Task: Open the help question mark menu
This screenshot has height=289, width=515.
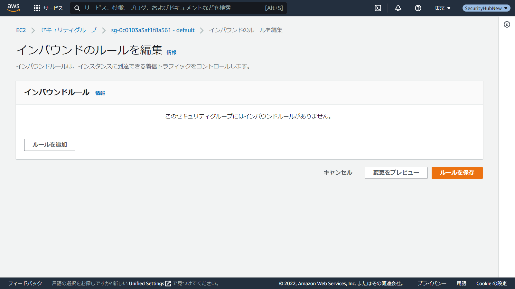Action: 418,8
